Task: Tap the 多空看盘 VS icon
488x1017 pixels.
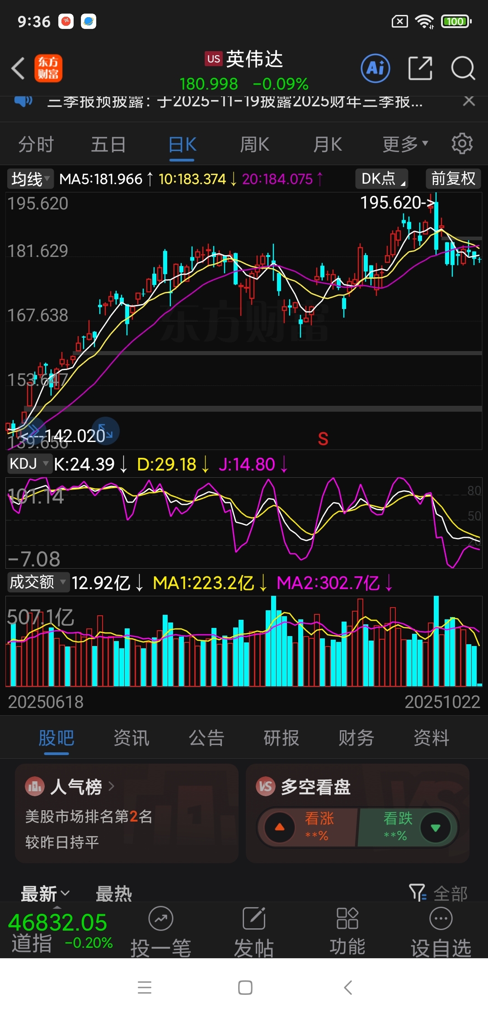Action: coord(266,787)
